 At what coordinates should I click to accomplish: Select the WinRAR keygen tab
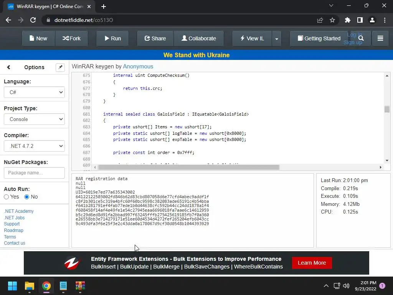(x=49, y=7)
